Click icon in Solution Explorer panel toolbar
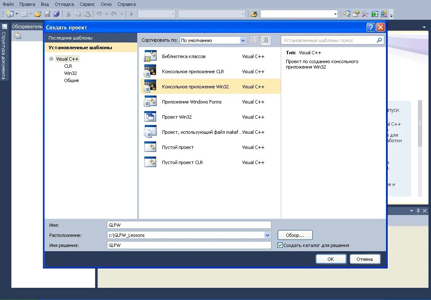431x300 pixels. click(18, 36)
